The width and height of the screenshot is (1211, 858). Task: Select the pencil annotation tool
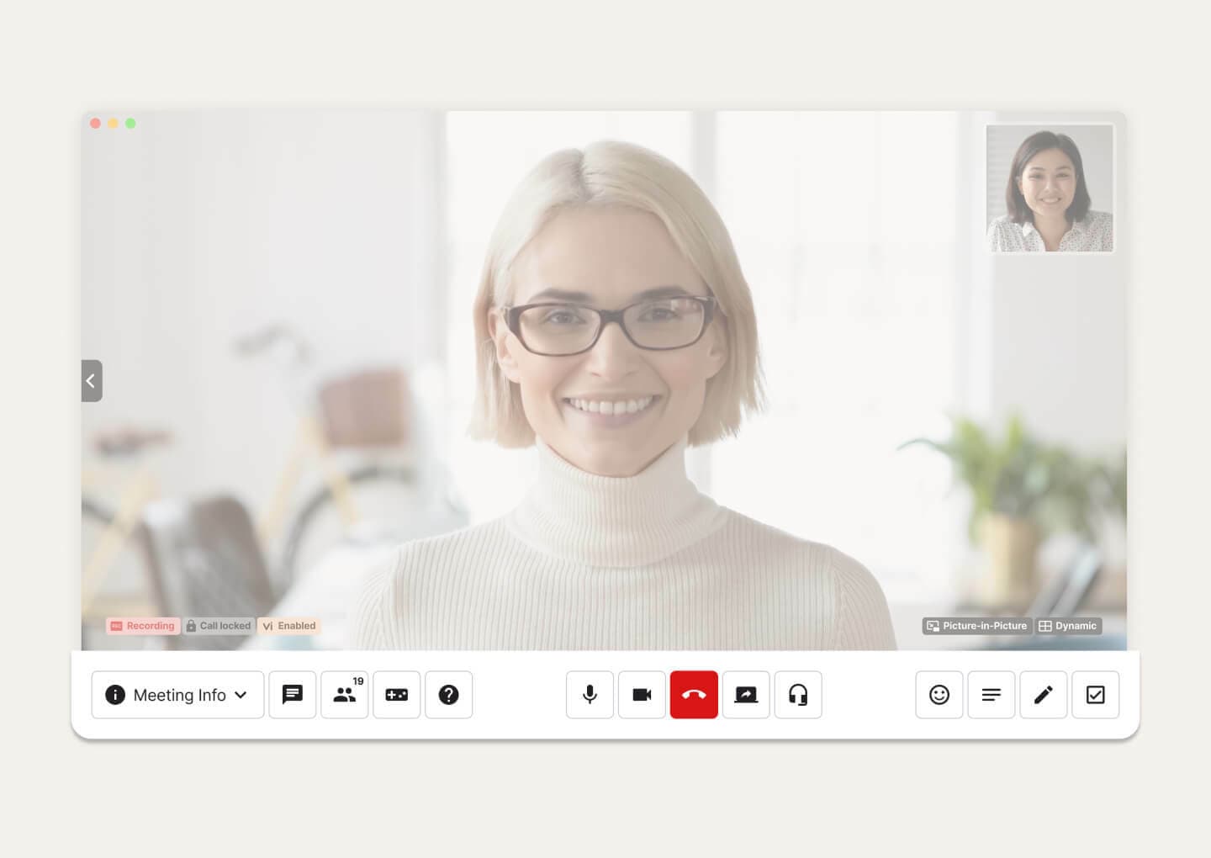(1044, 695)
